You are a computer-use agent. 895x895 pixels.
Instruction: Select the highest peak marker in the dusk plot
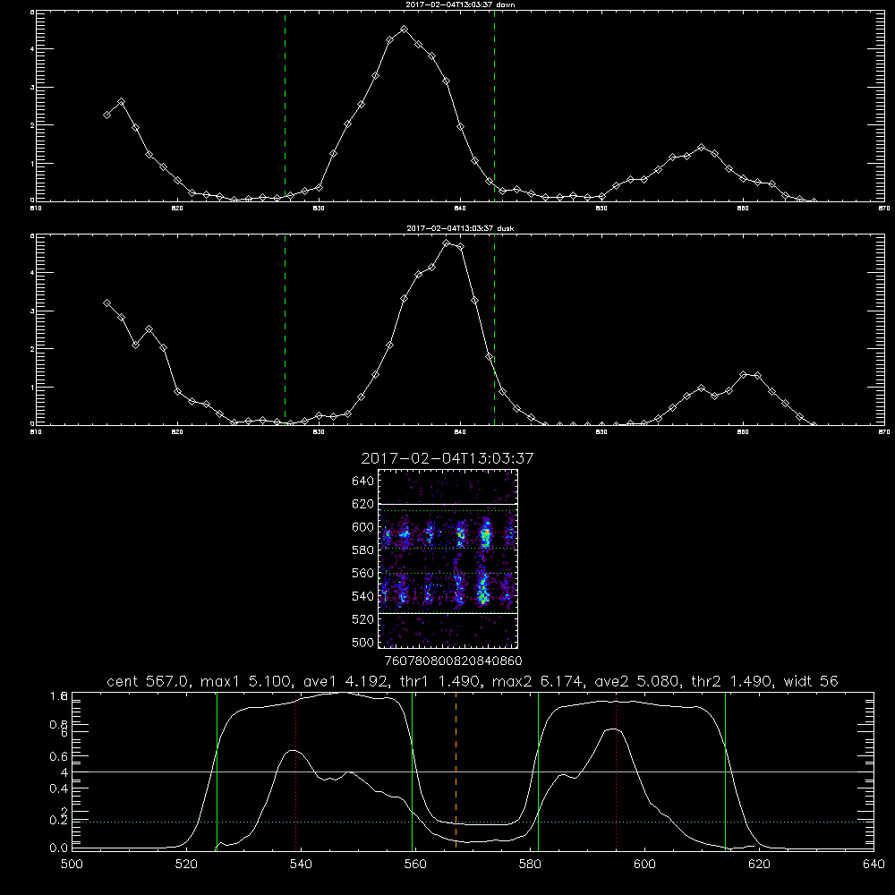coord(447,243)
